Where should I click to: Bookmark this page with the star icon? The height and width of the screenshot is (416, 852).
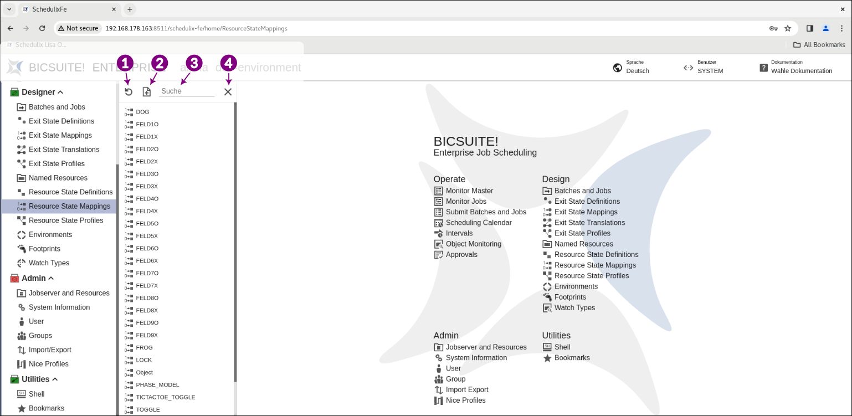click(788, 28)
